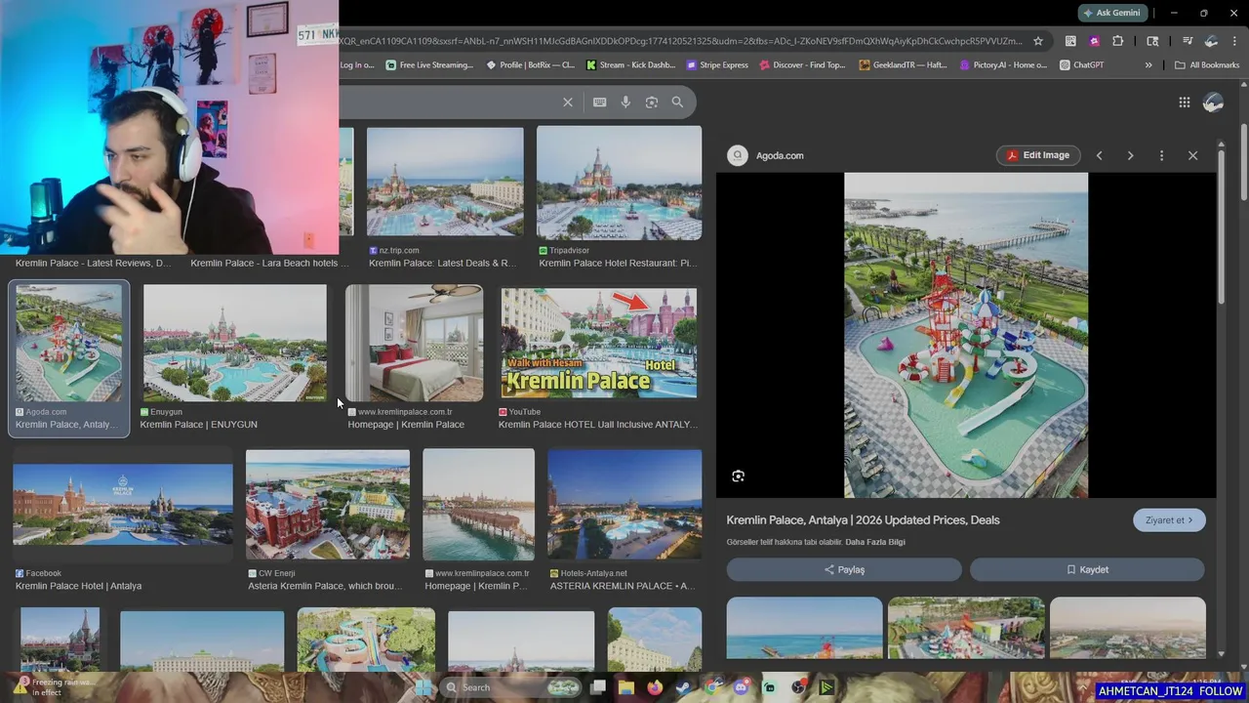Open the on-screen keyboard input tool

coord(599,103)
